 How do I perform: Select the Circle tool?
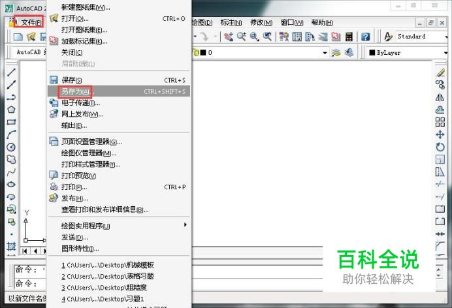(x=11, y=147)
